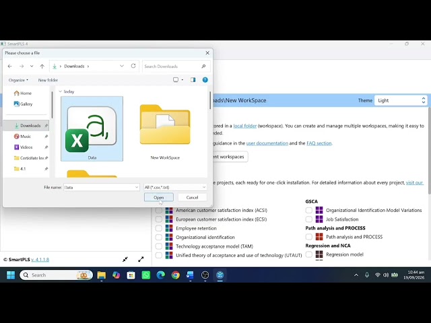Select Gallery in navigation pane
The width and height of the screenshot is (431, 323).
tap(23, 104)
